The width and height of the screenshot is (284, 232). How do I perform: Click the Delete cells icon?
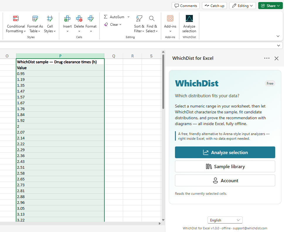pyautogui.click(x=79, y=18)
